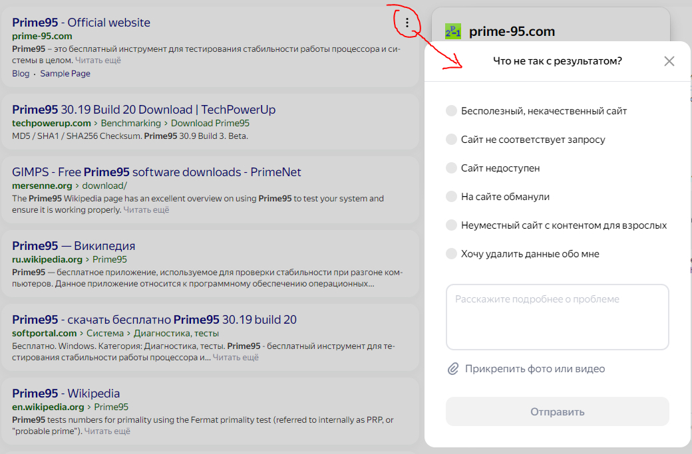The width and height of the screenshot is (692, 454).
Task: Open three-dot menu for Prime95 official website result
Action: 407,23
